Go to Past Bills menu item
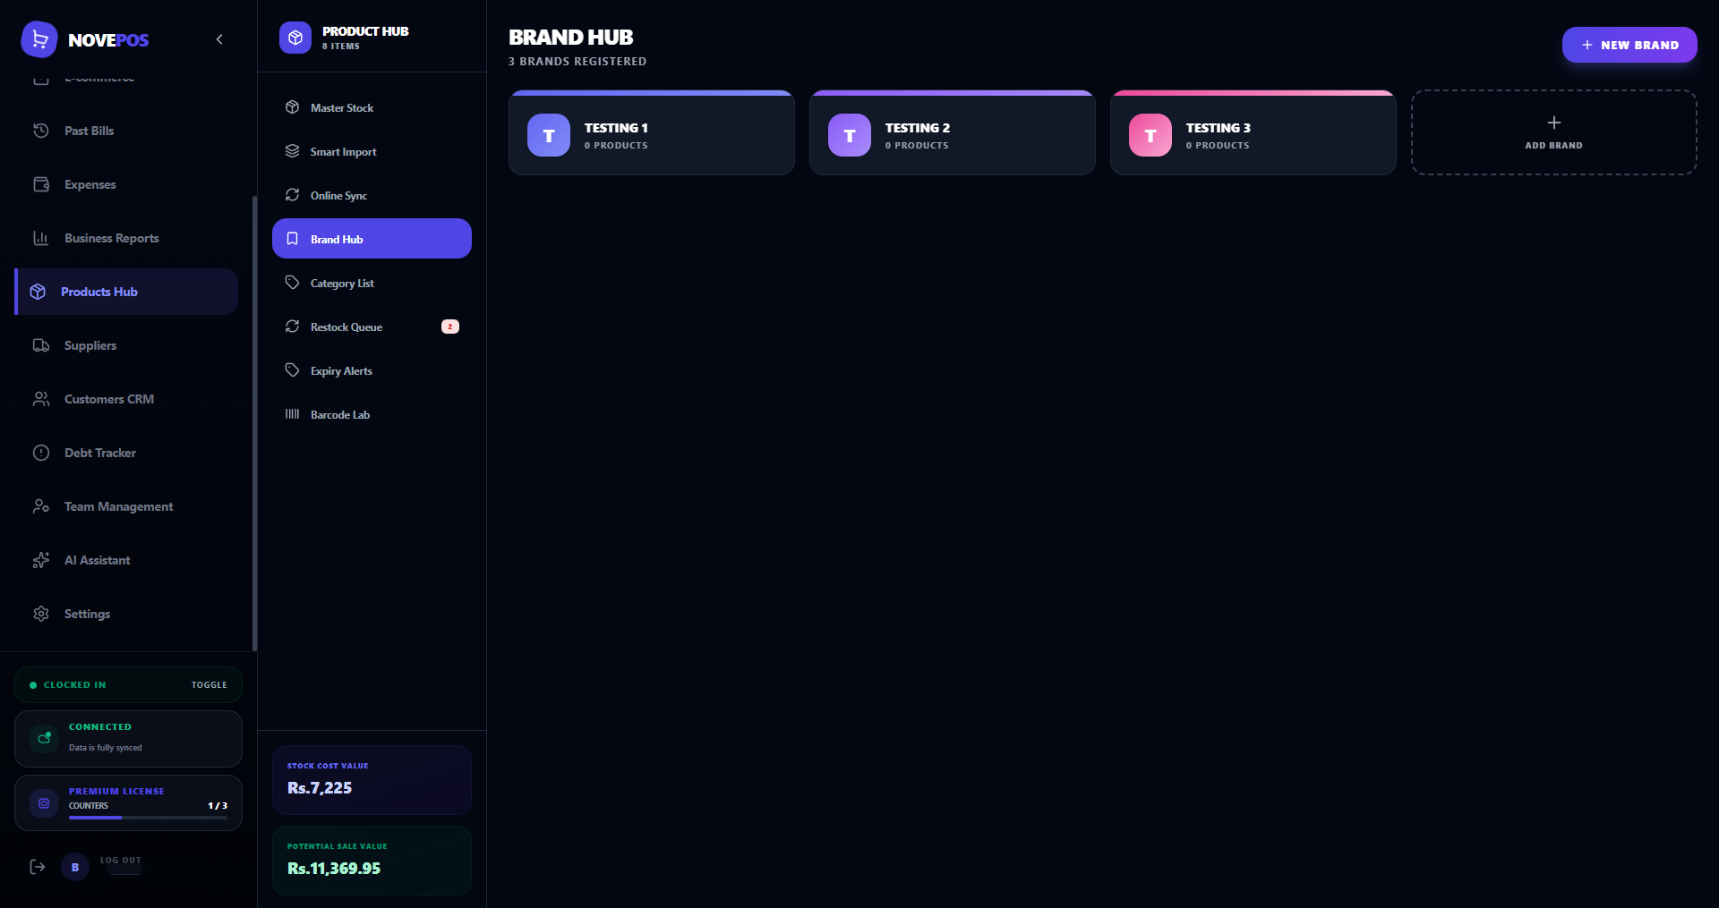Screen dimensions: 1719x908 tap(126, 131)
